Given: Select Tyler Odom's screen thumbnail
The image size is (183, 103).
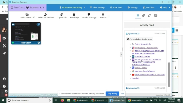Looking at the screenshot, I should [26, 33].
